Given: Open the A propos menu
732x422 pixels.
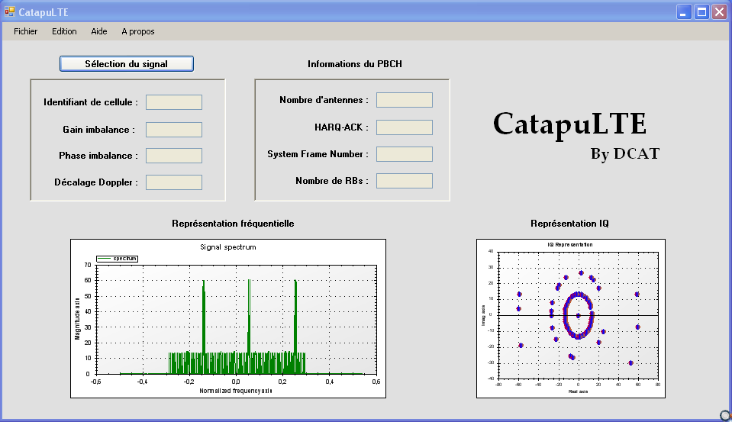Looking at the screenshot, I should point(137,31).
